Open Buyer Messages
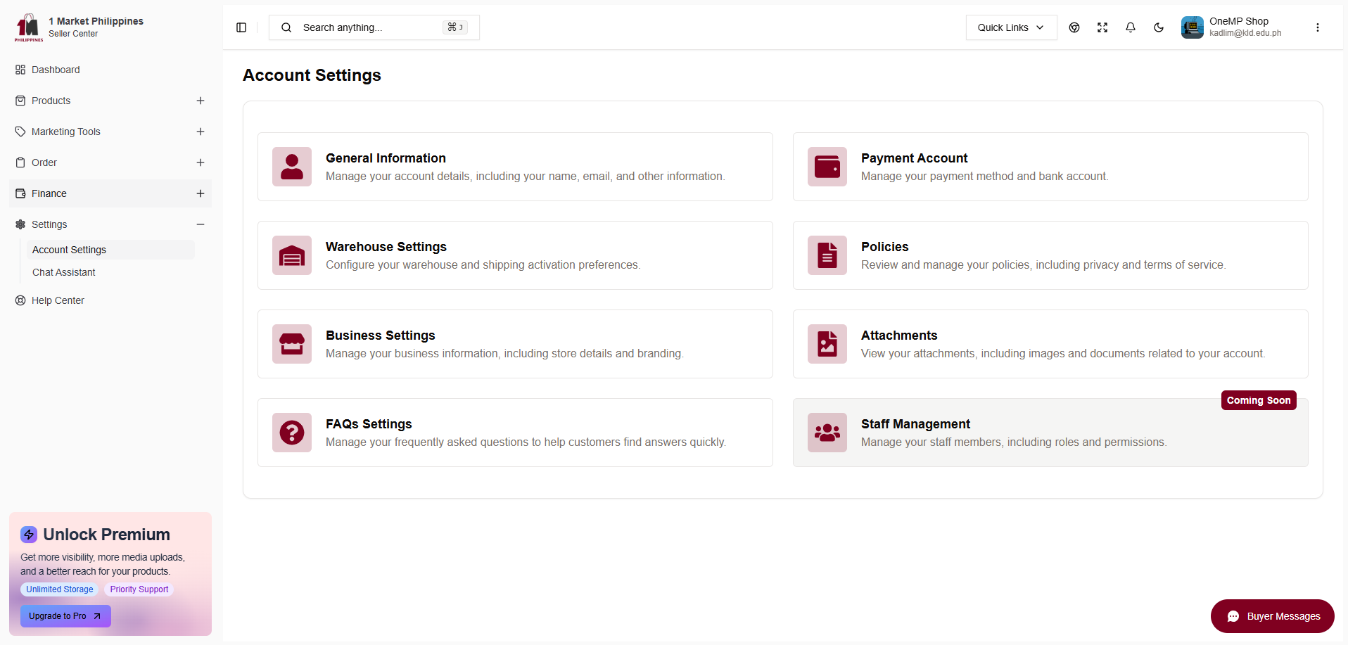Viewport: 1348px width, 645px height. (1272, 616)
